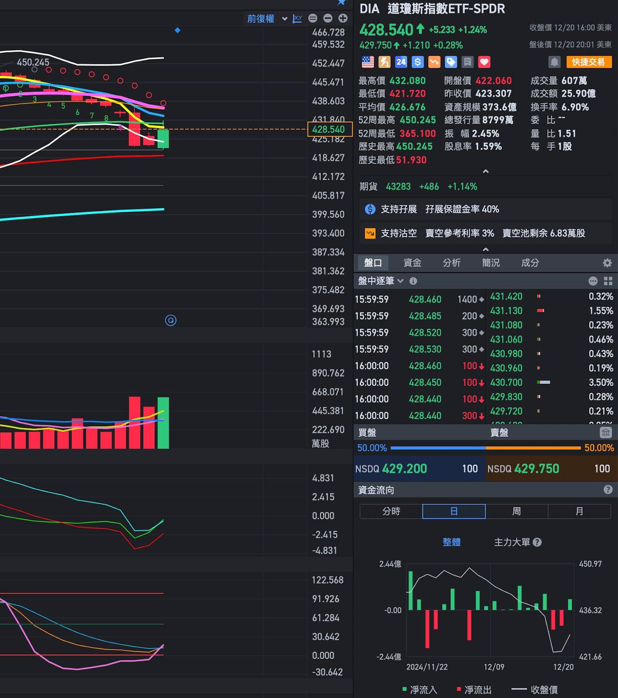This screenshot has height=698, width=618.
Task: Click the blue dollar icon beside 支持孖展
Action: (370, 209)
